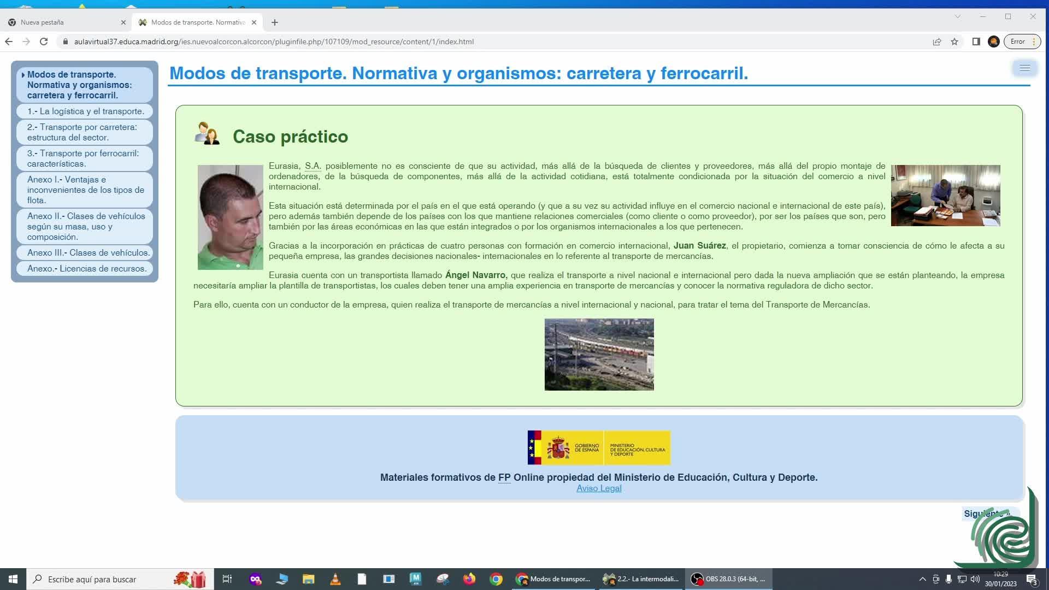Open the volume control in the system tray

click(x=975, y=579)
